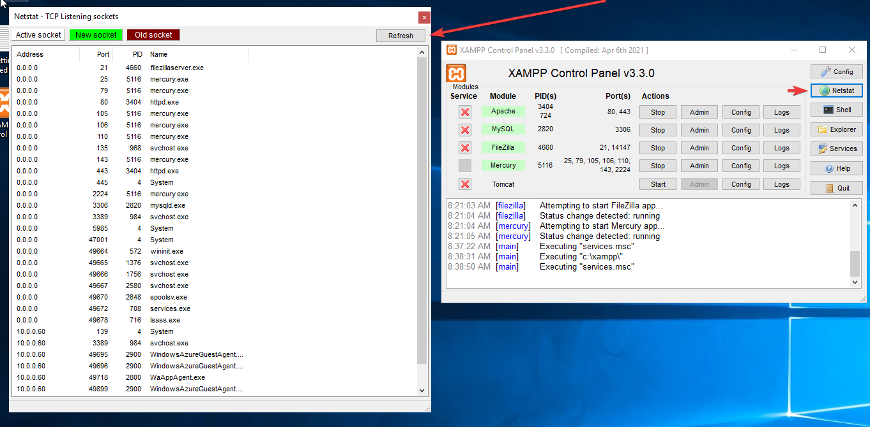Open the Help button in XAMPP

836,169
